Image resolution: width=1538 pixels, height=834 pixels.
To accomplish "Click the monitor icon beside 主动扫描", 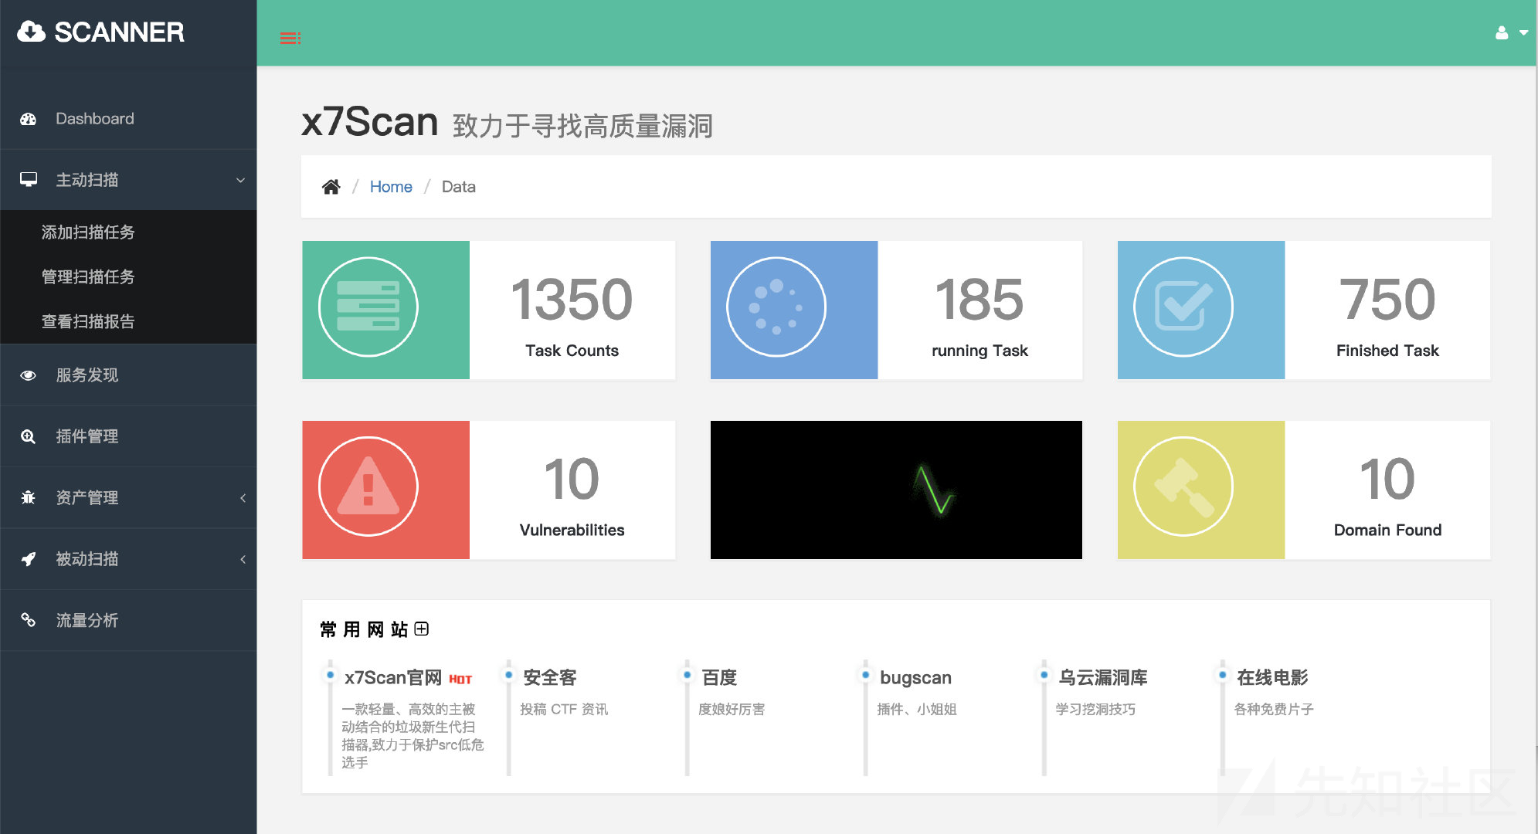I will [x=29, y=180].
